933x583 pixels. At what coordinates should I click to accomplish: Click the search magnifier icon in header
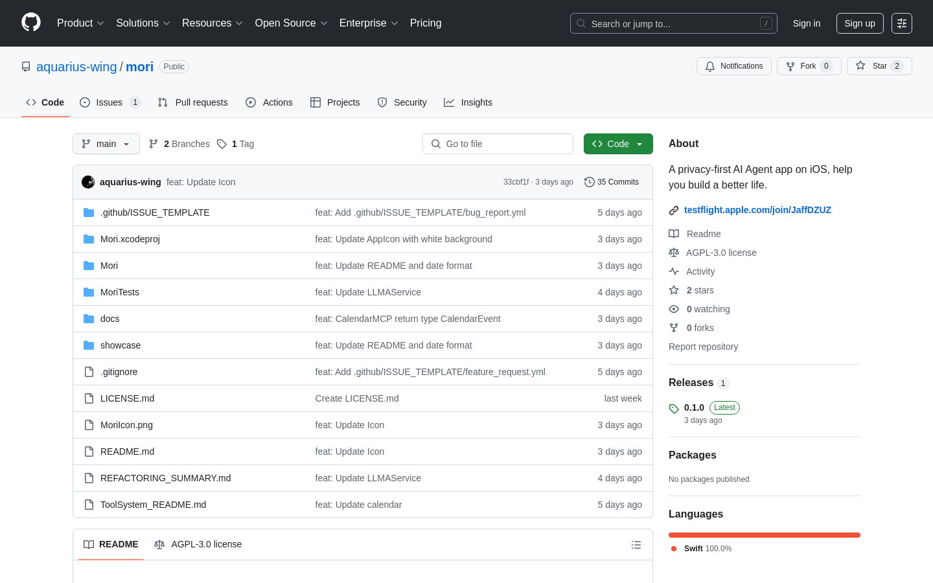pyautogui.click(x=581, y=23)
